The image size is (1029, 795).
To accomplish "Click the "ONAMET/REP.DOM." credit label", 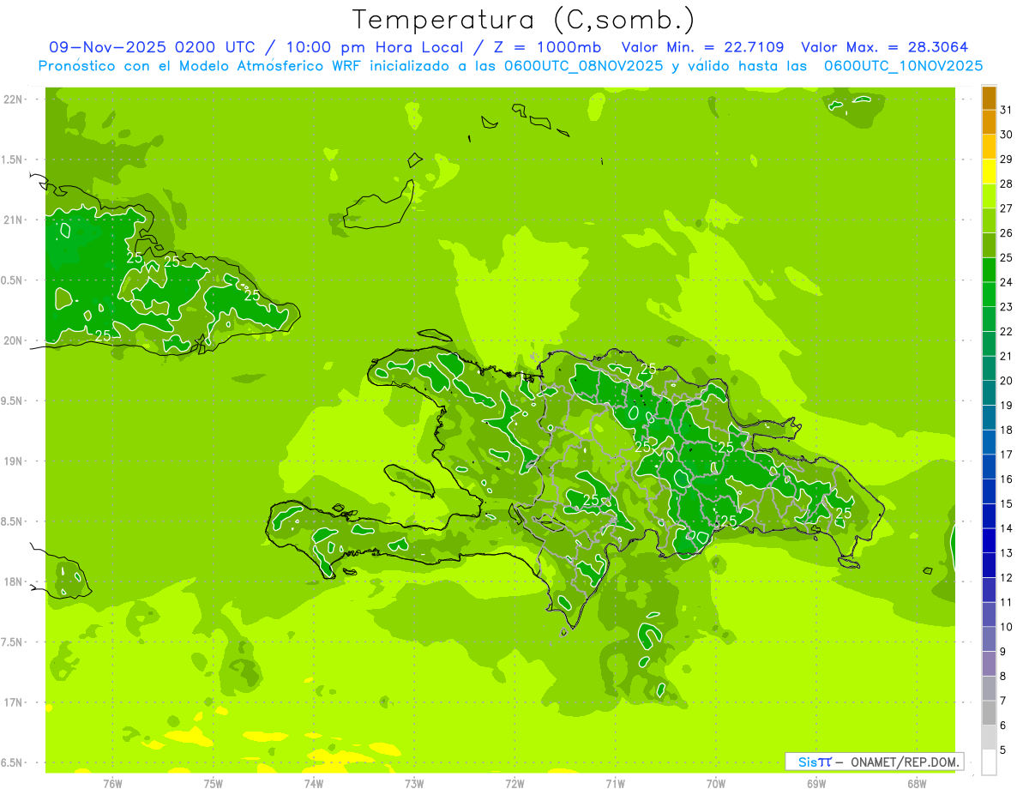I will click(905, 762).
